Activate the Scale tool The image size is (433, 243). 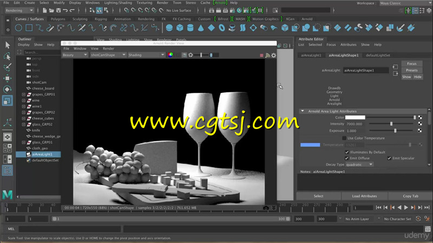[x=8, y=100]
